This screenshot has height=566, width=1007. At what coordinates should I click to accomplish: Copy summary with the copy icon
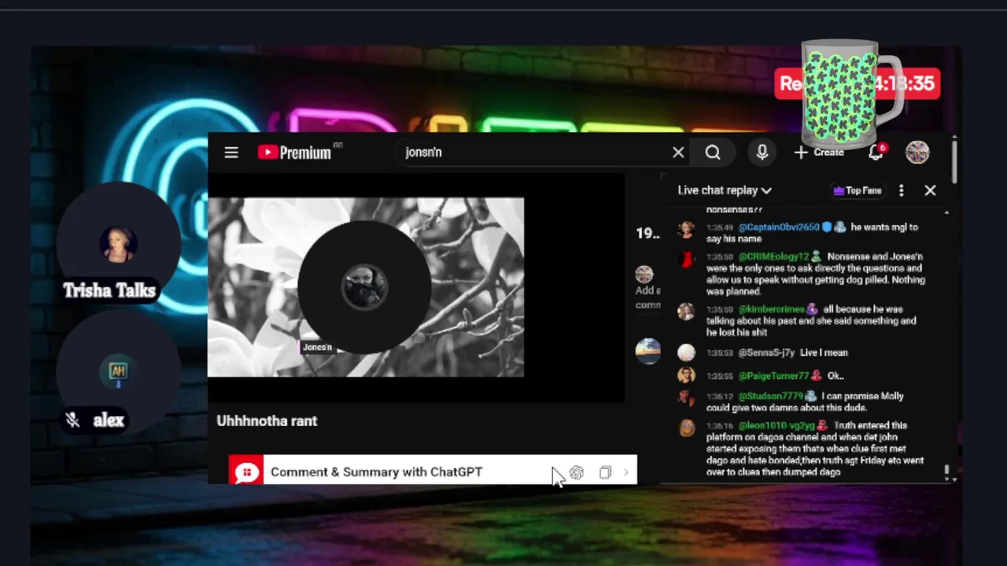[x=605, y=472]
